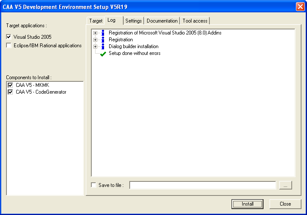Expand the Dialog builder installation node
The width and height of the screenshot is (307, 215).
tap(95, 47)
